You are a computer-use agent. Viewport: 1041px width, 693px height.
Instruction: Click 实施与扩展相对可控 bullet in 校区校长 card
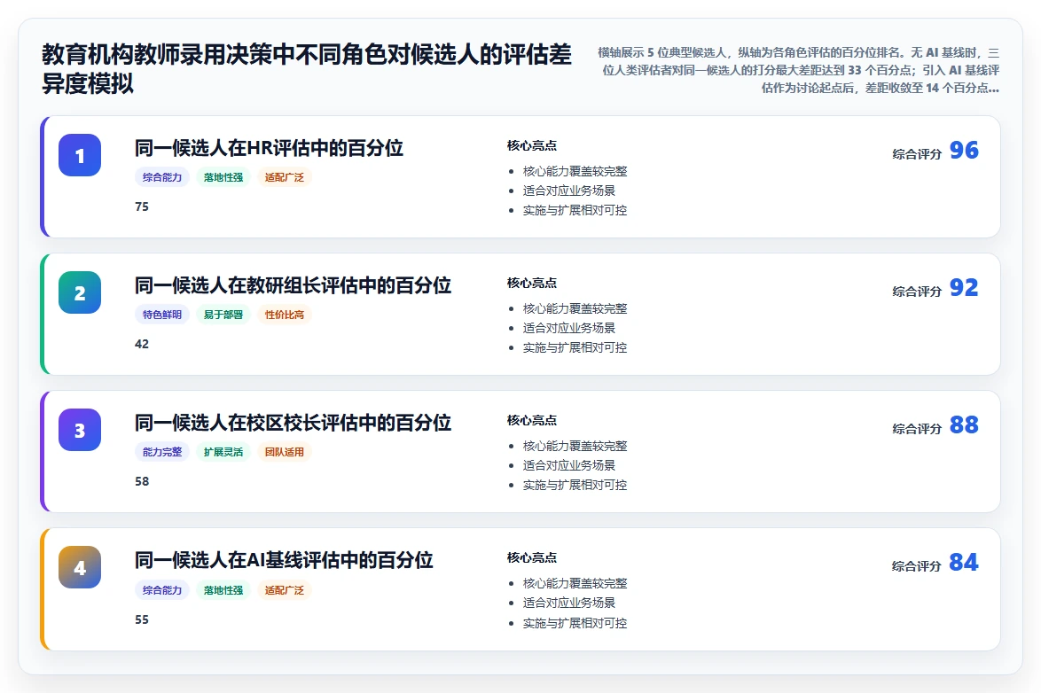575,486
